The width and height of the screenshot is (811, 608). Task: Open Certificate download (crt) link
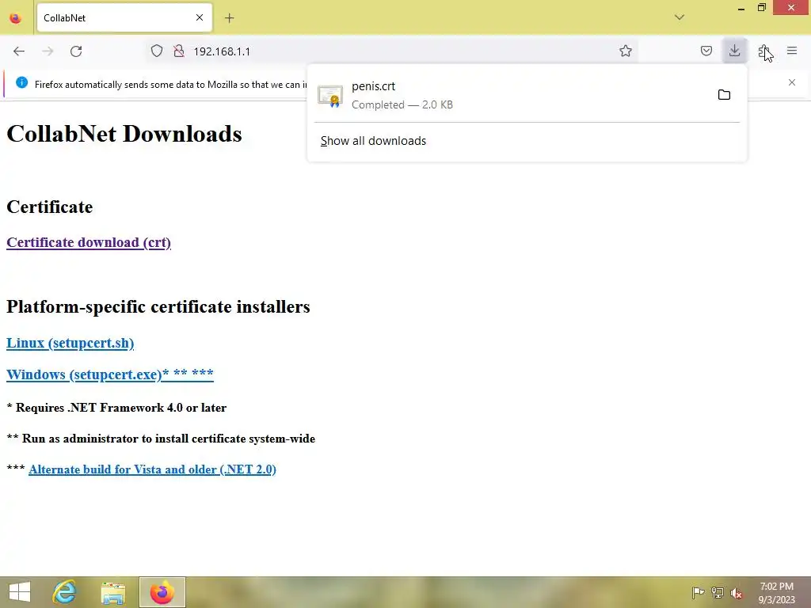pos(89,242)
